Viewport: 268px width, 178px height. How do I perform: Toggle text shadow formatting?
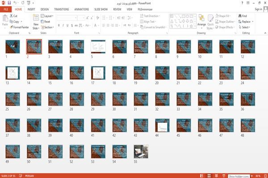point(72,25)
